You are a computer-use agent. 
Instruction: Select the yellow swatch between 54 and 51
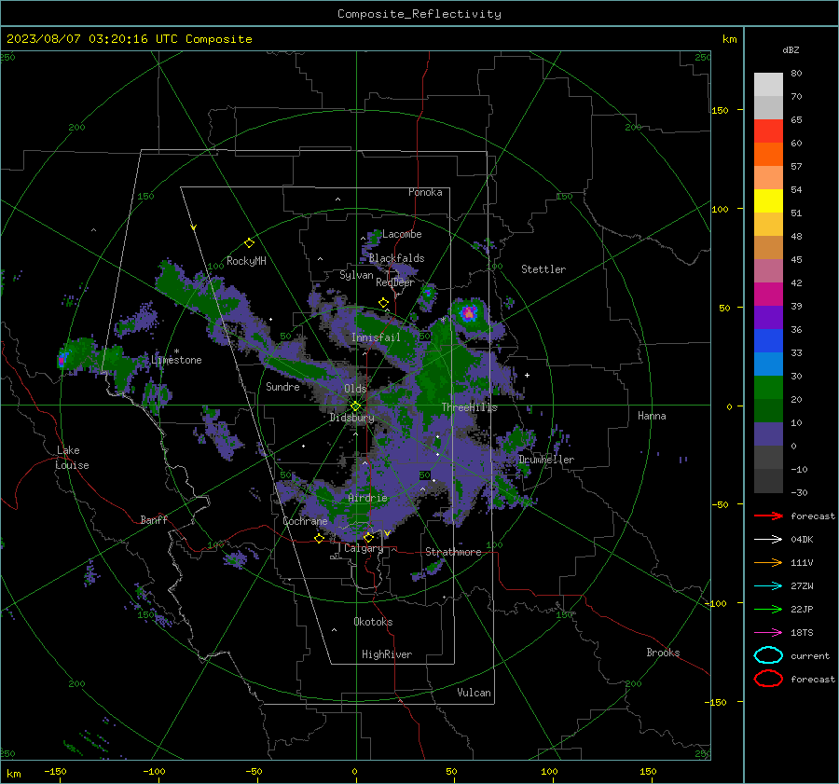pos(768,201)
